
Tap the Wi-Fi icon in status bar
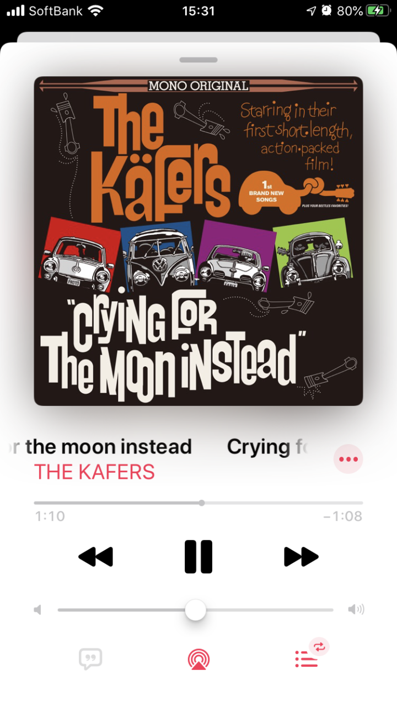coord(96,10)
